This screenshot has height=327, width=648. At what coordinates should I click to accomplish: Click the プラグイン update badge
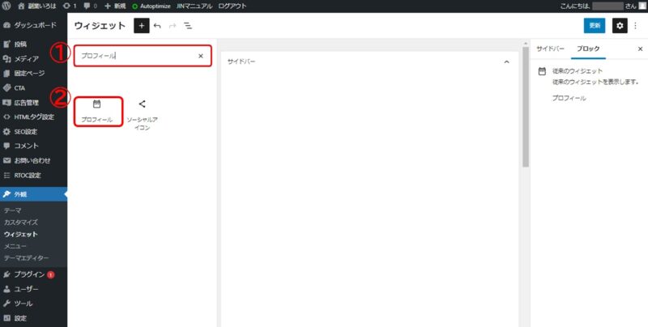pyautogui.click(x=50, y=274)
